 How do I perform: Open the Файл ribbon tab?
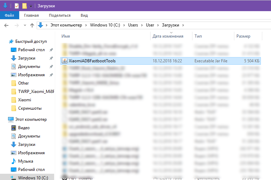(9, 15)
